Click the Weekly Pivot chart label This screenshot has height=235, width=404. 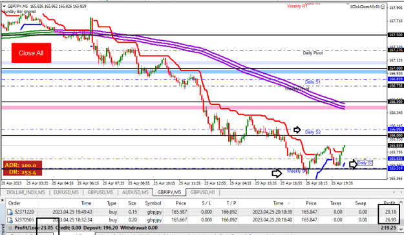click(x=297, y=89)
